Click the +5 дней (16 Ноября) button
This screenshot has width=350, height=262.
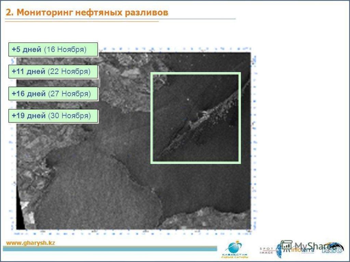tap(53, 50)
